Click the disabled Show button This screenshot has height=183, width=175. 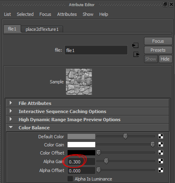[x=151, y=59]
